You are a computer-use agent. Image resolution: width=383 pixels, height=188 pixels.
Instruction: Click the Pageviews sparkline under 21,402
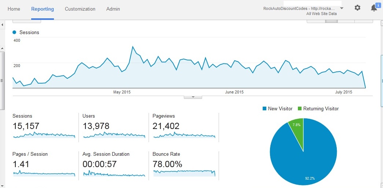pos(184,135)
